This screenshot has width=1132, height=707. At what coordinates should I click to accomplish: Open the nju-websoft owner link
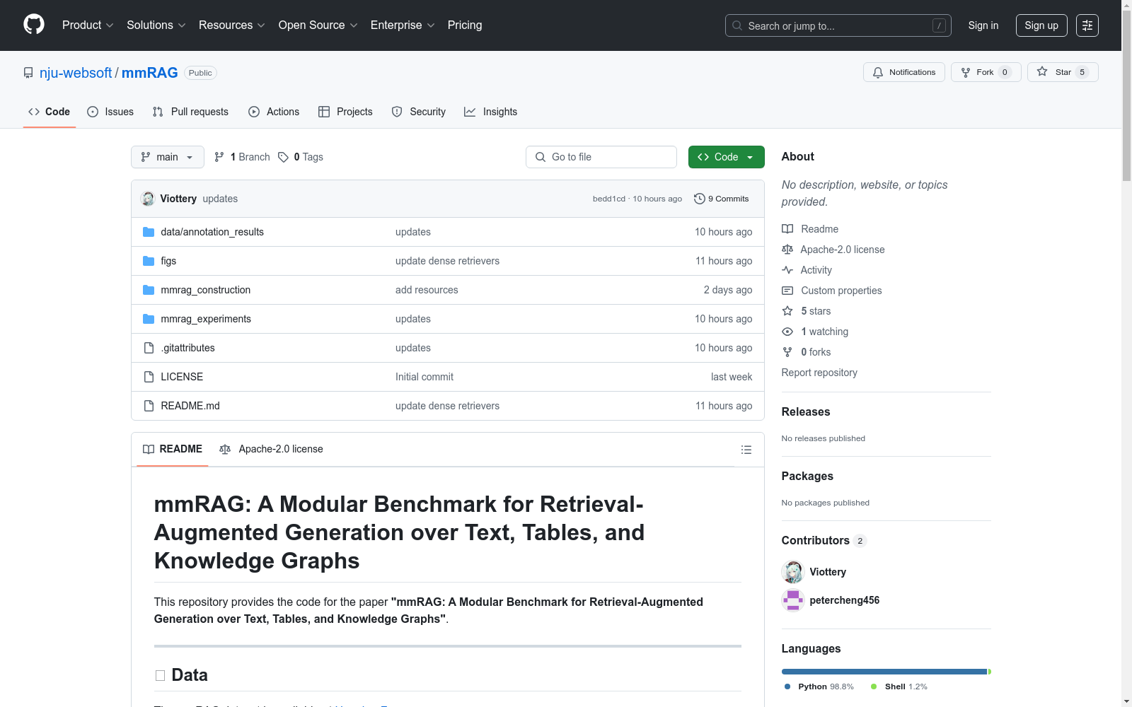pyautogui.click(x=76, y=73)
